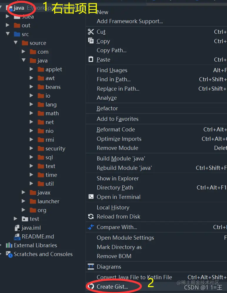
Task: Click the applet folder icon
Action: click(41, 69)
